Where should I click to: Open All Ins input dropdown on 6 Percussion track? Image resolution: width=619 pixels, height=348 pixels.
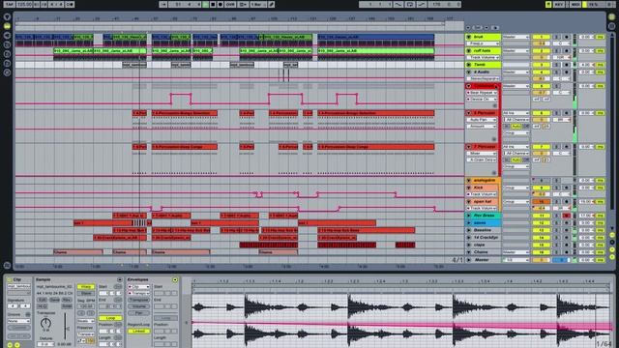(x=516, y=113)
